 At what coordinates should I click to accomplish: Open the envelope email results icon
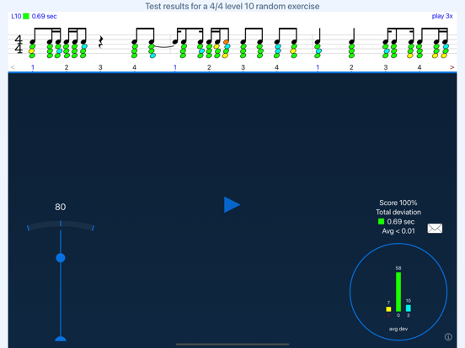pos(435,228)
